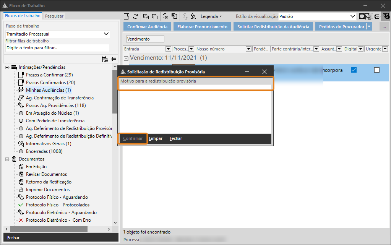Click the new document icon in toolbar

click(127, 16)
